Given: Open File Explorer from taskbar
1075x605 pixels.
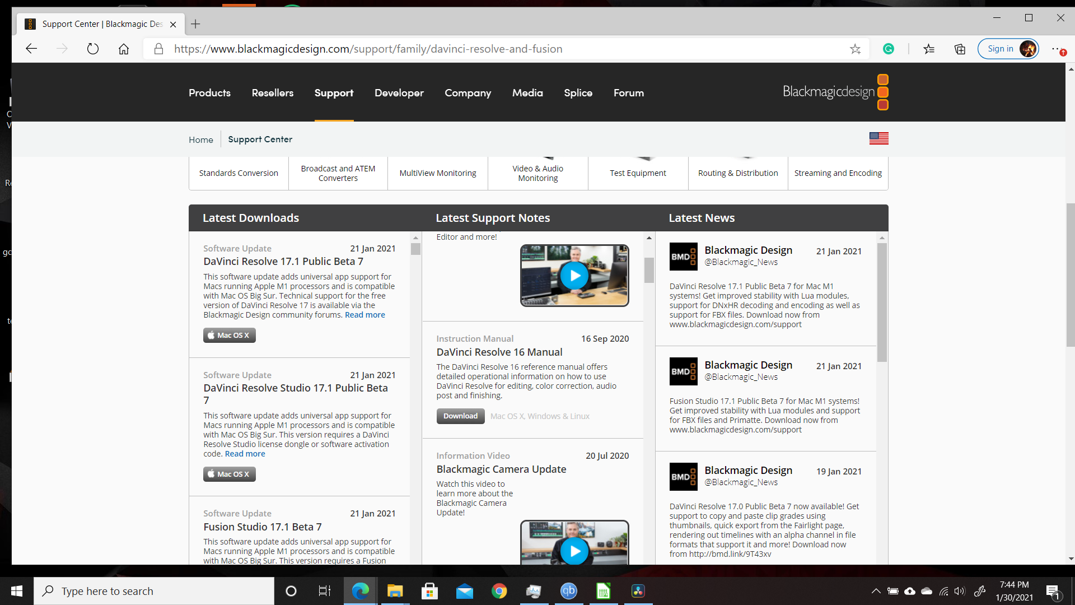Looking at the screenshot, I should pyautogui.click(x=395, y=591).
